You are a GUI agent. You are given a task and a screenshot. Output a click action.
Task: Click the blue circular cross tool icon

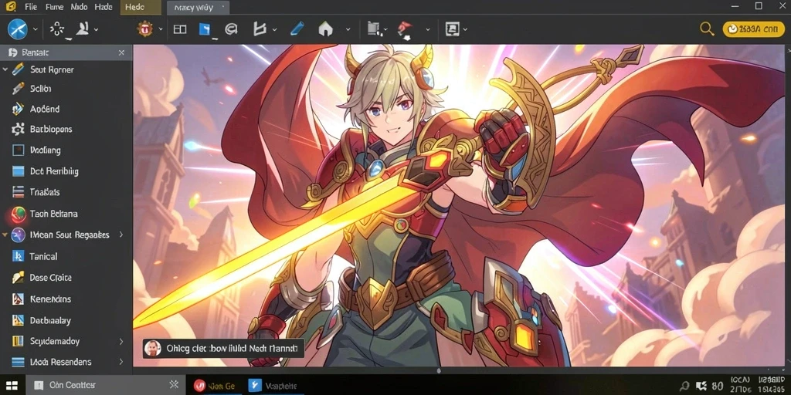[x=17, y=29]
